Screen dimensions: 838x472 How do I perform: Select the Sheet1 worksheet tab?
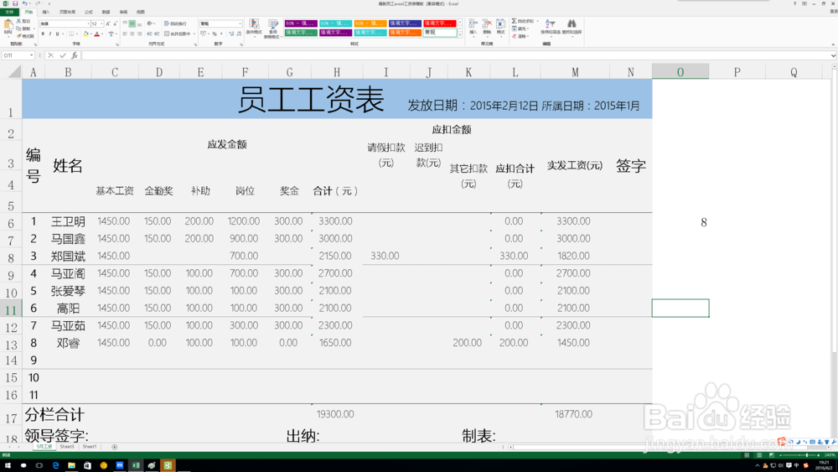90,446
